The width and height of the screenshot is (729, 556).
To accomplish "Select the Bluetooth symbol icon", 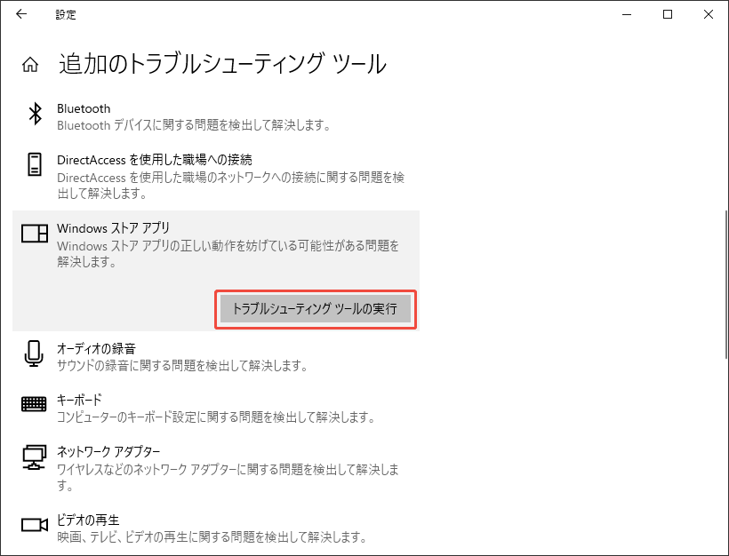I will point(35,114).
